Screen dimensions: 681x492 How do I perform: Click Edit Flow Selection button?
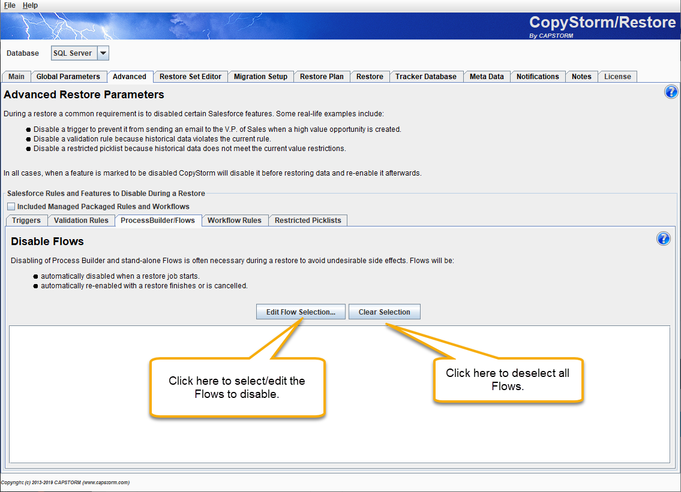tap(301, 312)
